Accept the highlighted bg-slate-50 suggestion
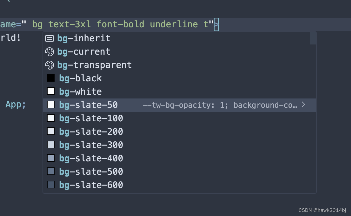 pyautogui.click(x=180, y=105)
